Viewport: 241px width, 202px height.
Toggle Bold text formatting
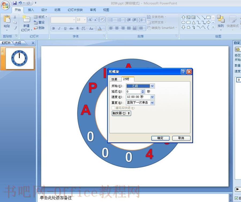tap(54, 28)
